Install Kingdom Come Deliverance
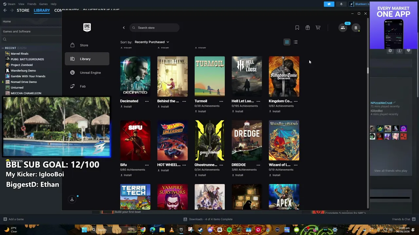 tap(275, 111)
